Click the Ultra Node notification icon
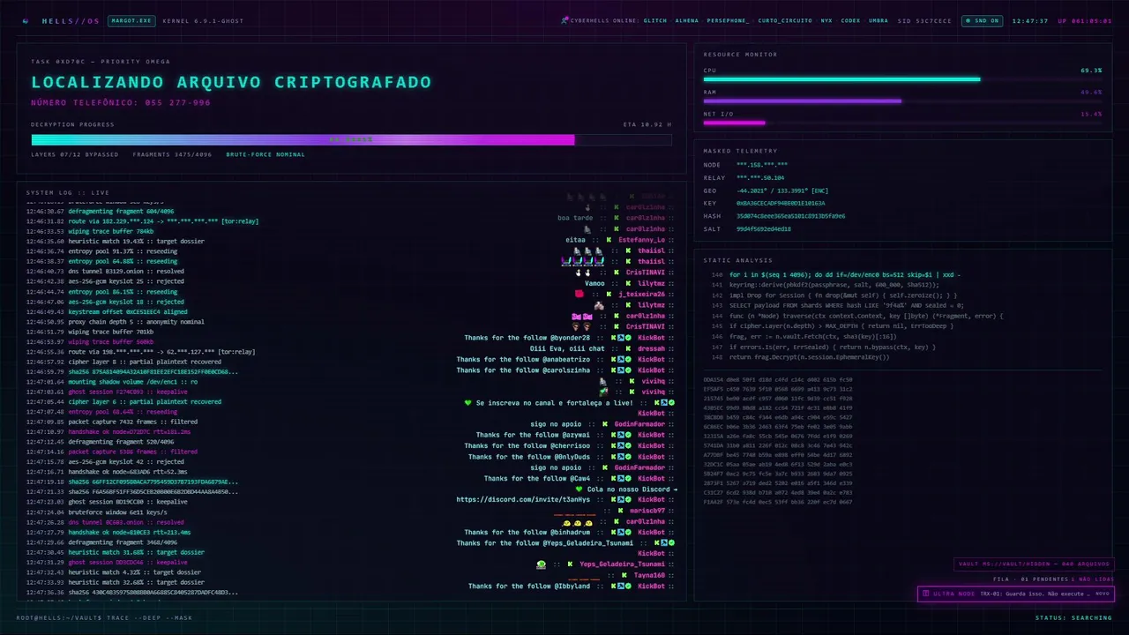 pos(925,594)
